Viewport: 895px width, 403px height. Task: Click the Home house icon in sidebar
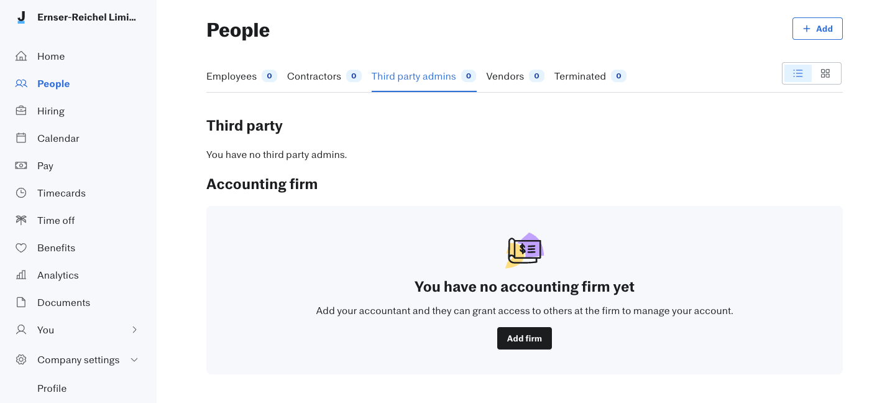click(x=21, y=56)
